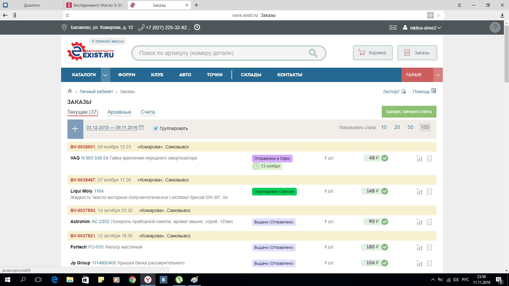Open the Корзина cart button
Screen dimensions: 509x286
click(x=373, y=53)
